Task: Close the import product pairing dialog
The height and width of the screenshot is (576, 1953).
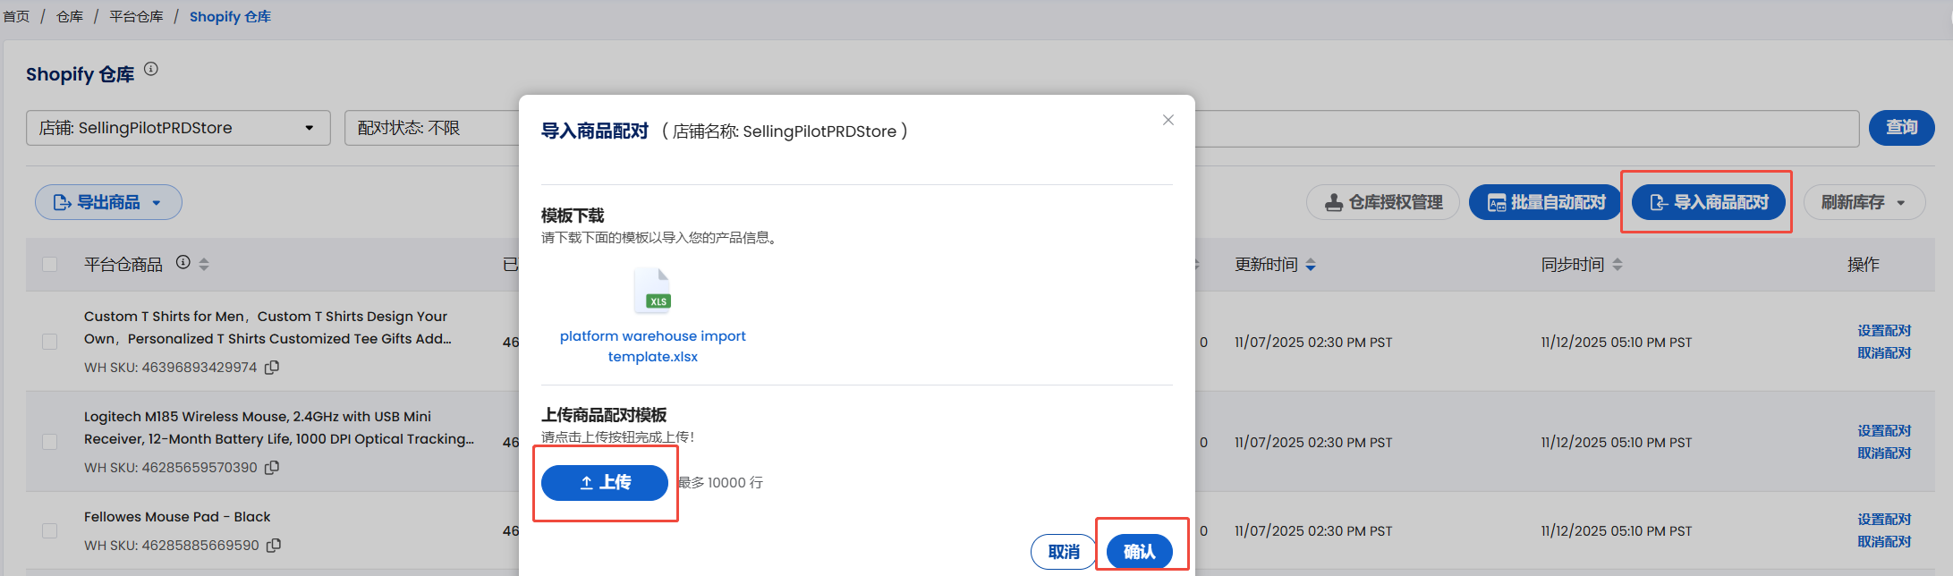Action: coord(1168,120)
